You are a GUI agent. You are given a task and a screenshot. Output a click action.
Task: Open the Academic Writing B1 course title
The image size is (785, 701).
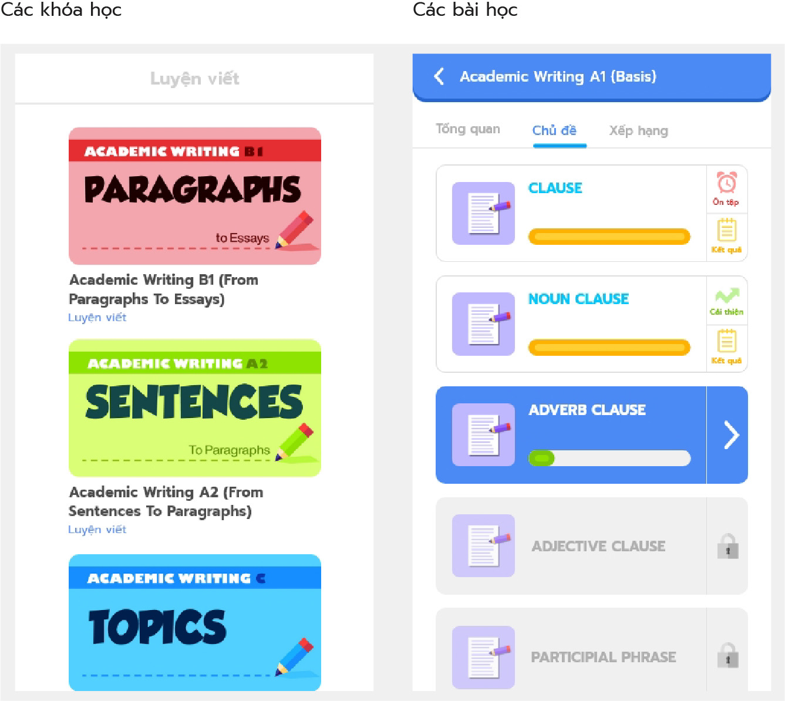tap(164, 289)
